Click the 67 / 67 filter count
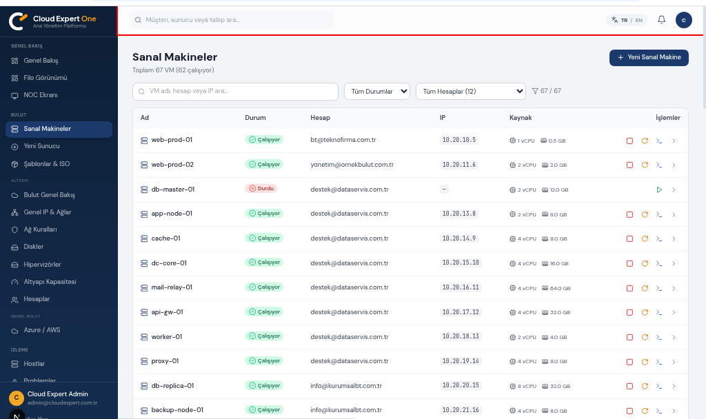 coord(547,91)
